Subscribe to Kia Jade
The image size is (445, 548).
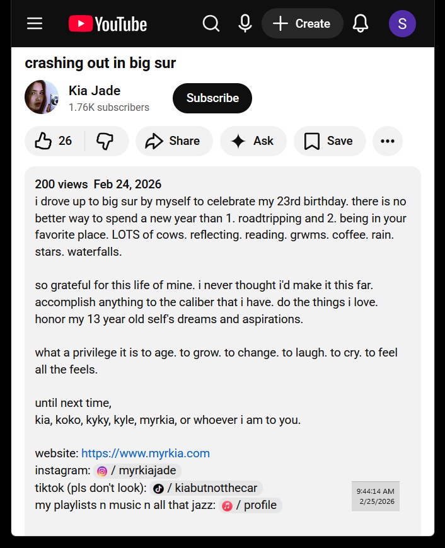tap(212, 98)
